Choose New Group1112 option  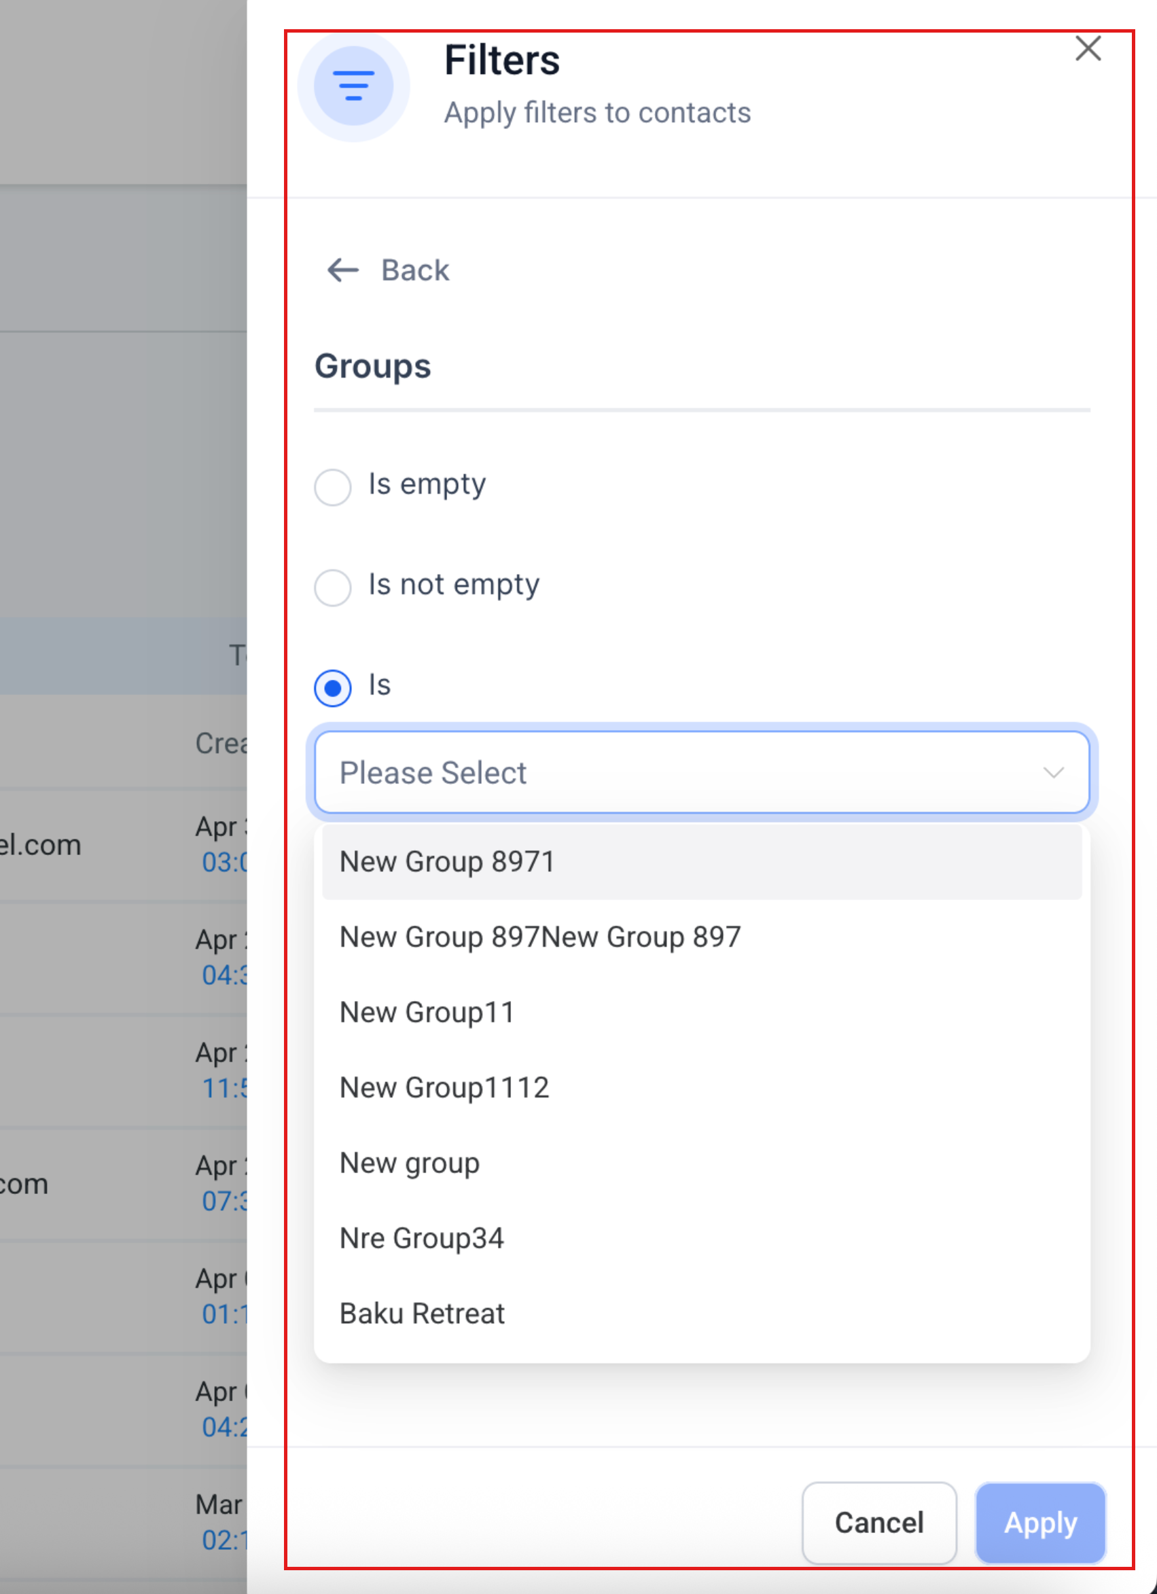tap(444, 1087)
